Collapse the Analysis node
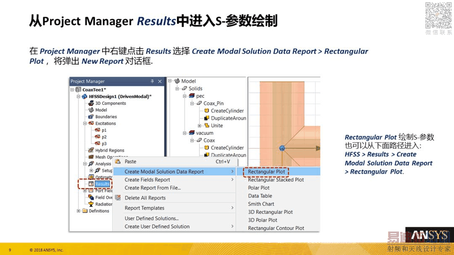Screen dimensions: 454x255 [85, 164]
